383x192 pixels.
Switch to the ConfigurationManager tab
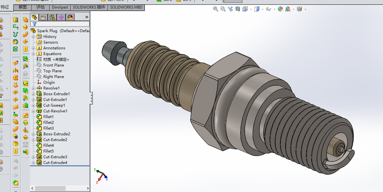point(53,17)
